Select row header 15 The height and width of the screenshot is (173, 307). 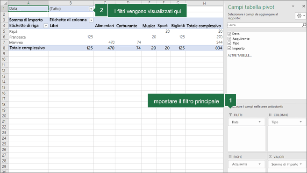[4, 87]
